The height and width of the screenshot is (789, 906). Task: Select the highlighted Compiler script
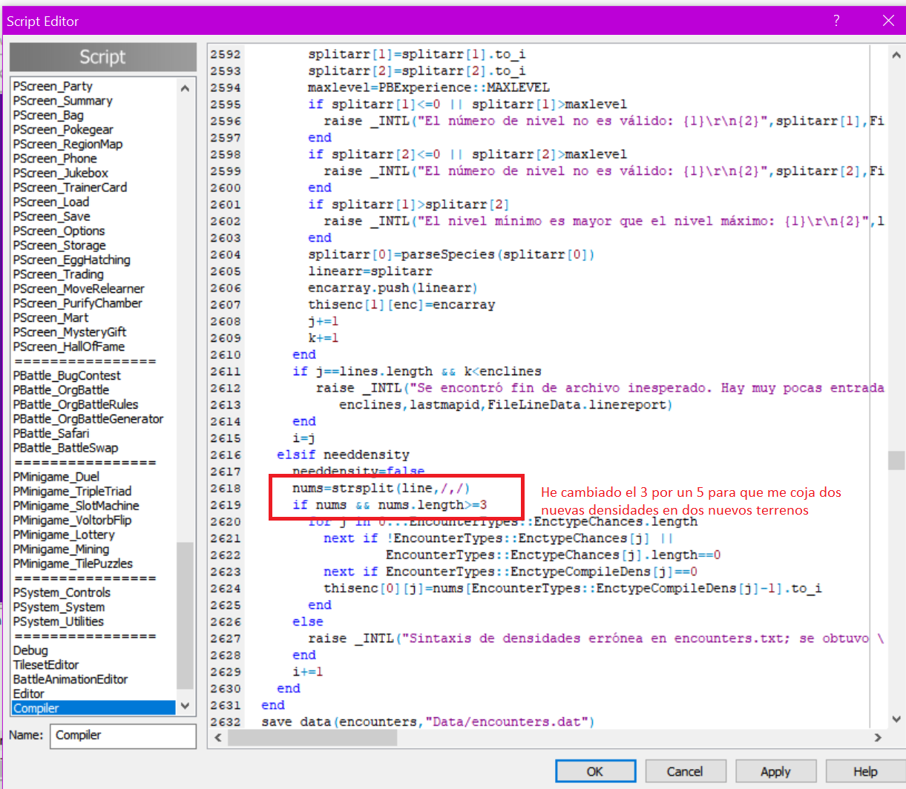(36, 708)
